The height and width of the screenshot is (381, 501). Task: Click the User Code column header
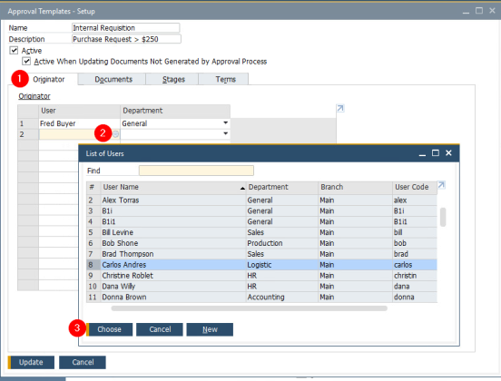coord(415,187)
